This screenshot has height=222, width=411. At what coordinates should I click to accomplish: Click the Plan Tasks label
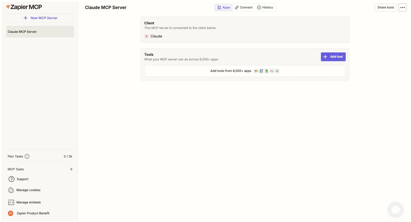coord(15,156)
